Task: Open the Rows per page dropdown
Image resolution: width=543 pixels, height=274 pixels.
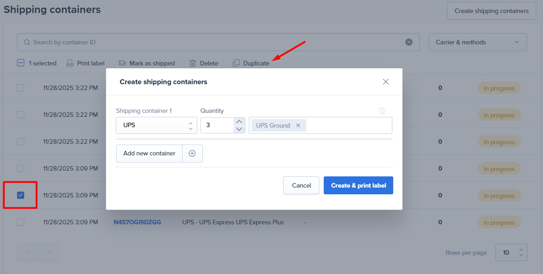Action: click(x=511, y=253)
